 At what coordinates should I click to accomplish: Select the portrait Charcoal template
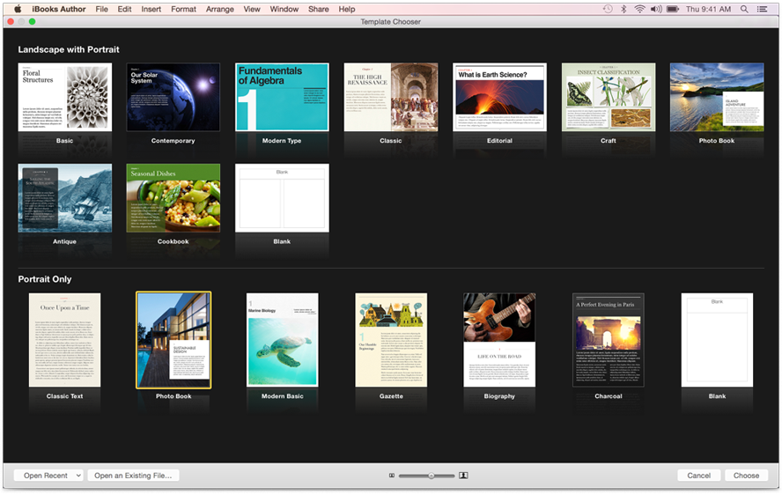coord(609,340)
